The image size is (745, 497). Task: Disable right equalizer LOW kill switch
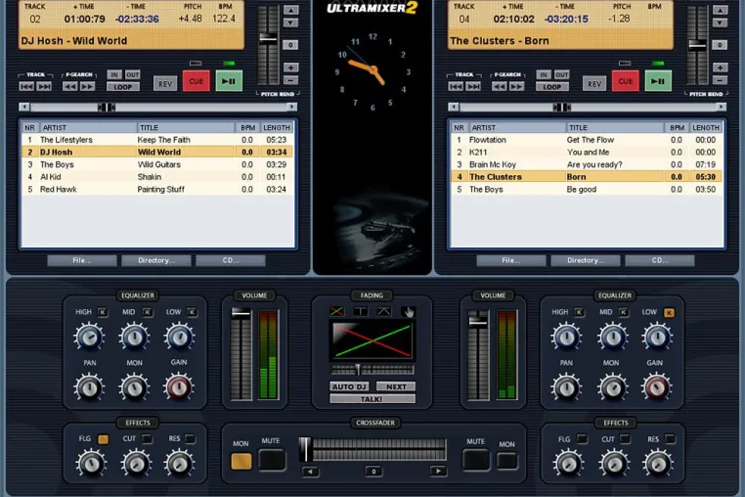669,312
